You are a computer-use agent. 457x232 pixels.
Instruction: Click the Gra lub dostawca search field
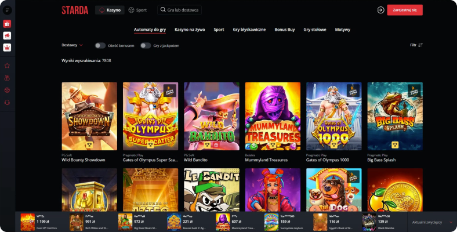coord(180,10)
